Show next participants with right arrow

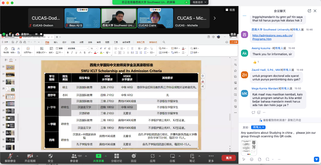coord(215,18)
